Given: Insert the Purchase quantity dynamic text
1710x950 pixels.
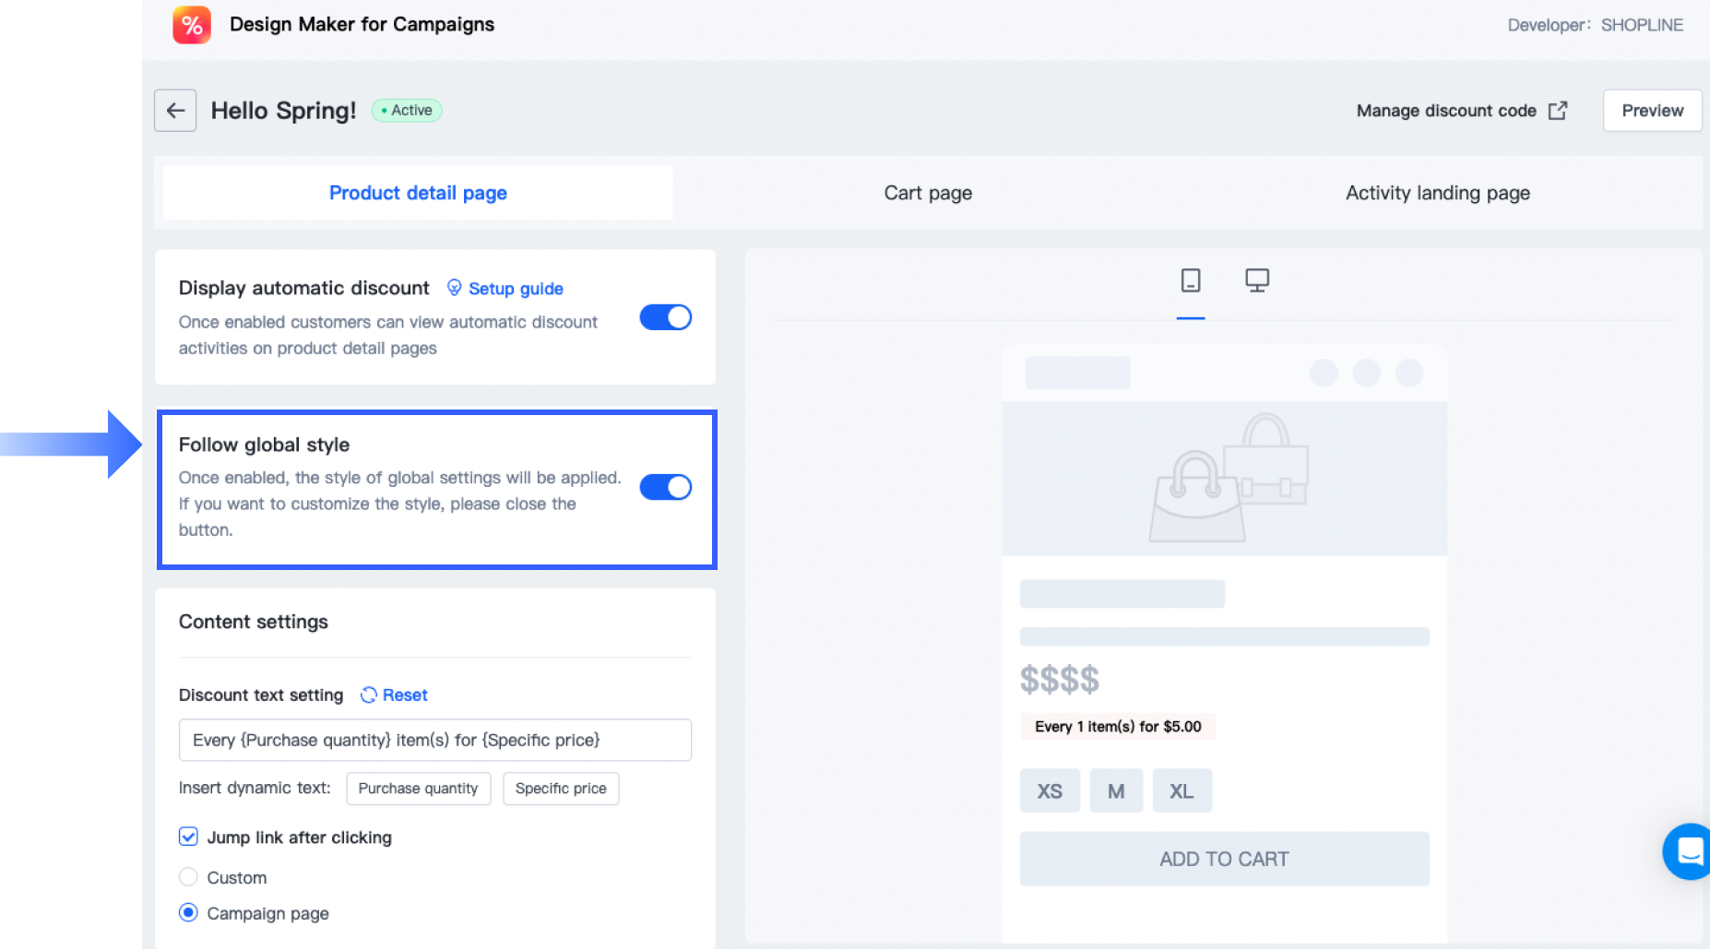Looking at the screenshot, I should [418, 789].
